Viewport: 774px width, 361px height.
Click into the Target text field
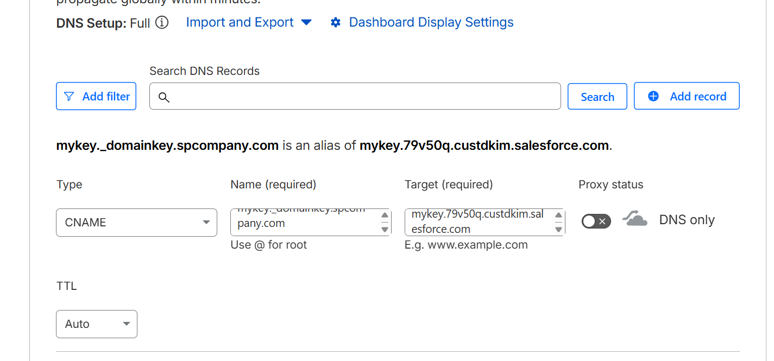click(478, 222)
